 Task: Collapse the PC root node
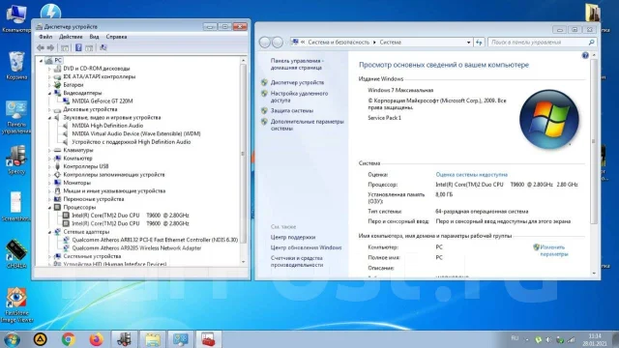(x=41, y=60)
